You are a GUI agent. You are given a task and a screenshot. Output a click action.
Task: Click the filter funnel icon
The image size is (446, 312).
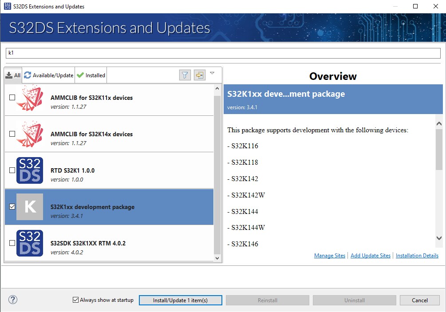185,75
